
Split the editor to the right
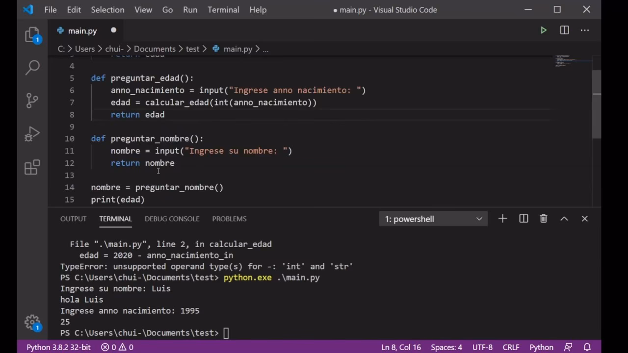click(x=565, y=30)
